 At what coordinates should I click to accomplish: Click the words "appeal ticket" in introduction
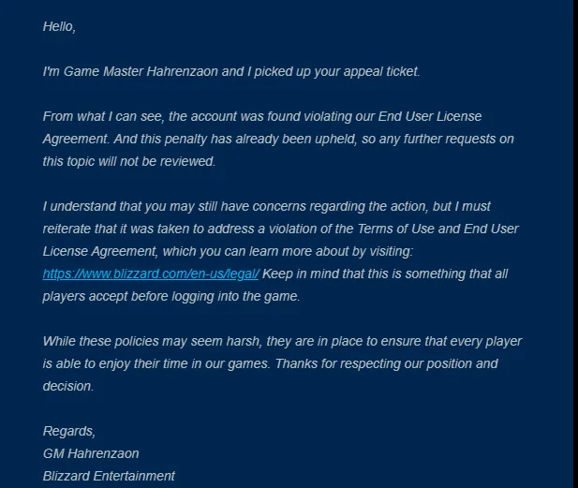click(381, 71)
